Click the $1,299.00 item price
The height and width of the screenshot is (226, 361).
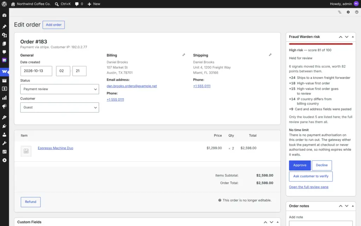pyautogui.click(x=214, y=148)
